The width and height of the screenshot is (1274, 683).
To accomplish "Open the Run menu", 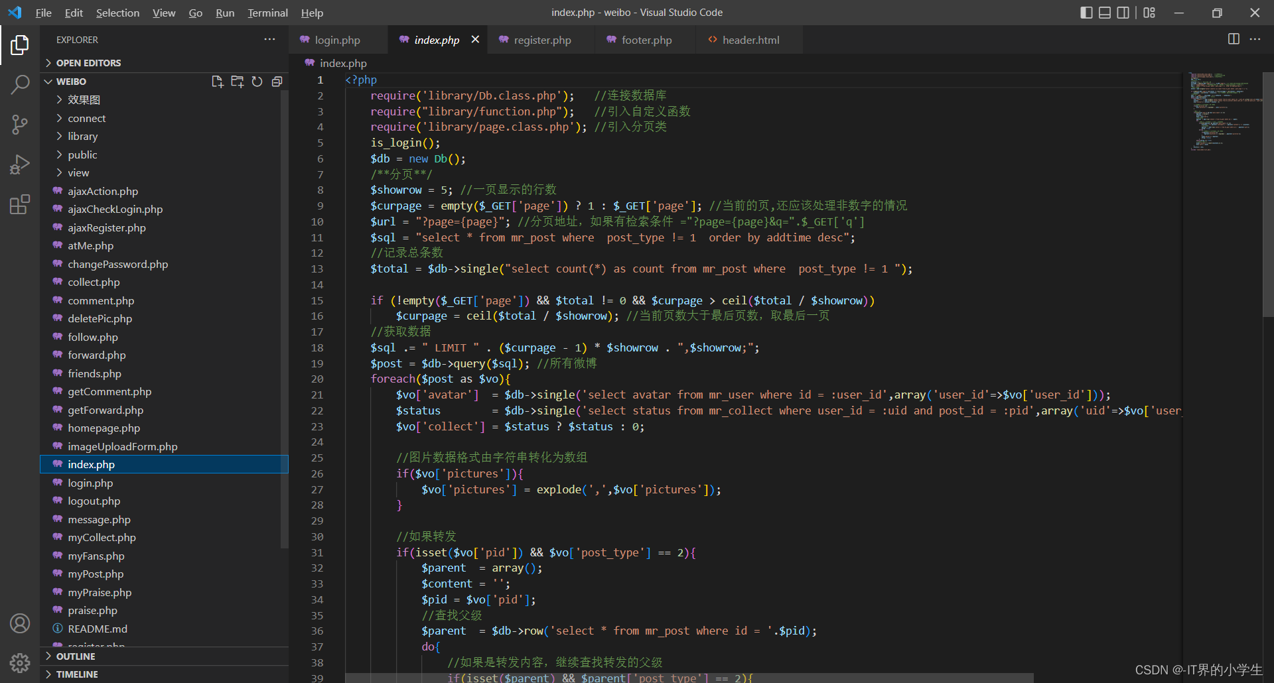I will pos(225,13).
